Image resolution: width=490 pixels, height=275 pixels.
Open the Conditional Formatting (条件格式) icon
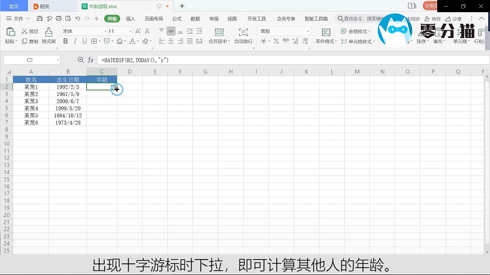click(326, 32)
